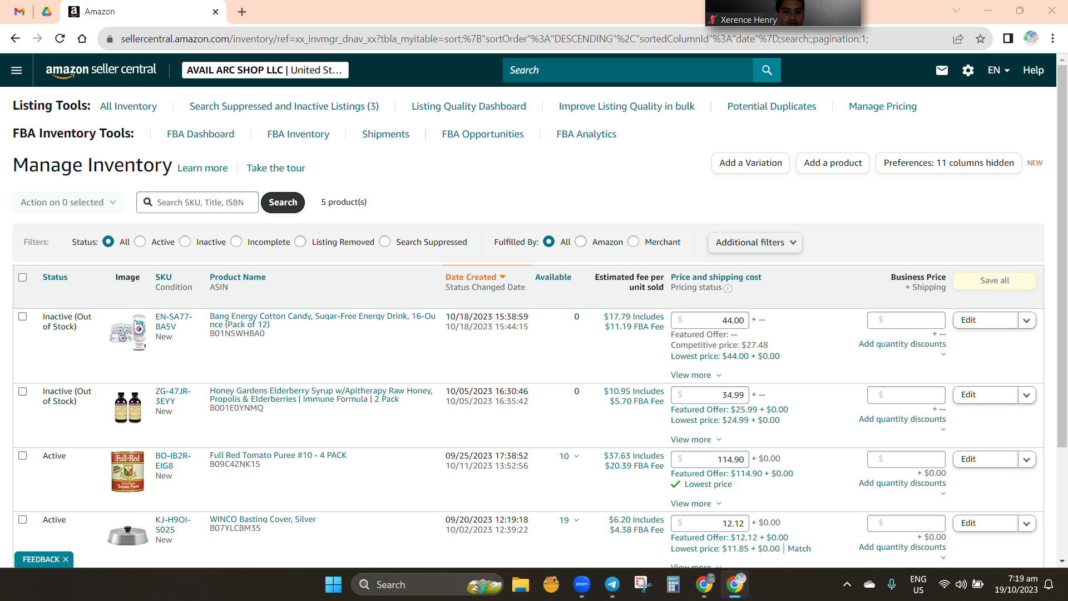Open the EN language dropdown
Image resolution: width=1068 pixels, height=601 pixels.
click(x=998, y=70)
